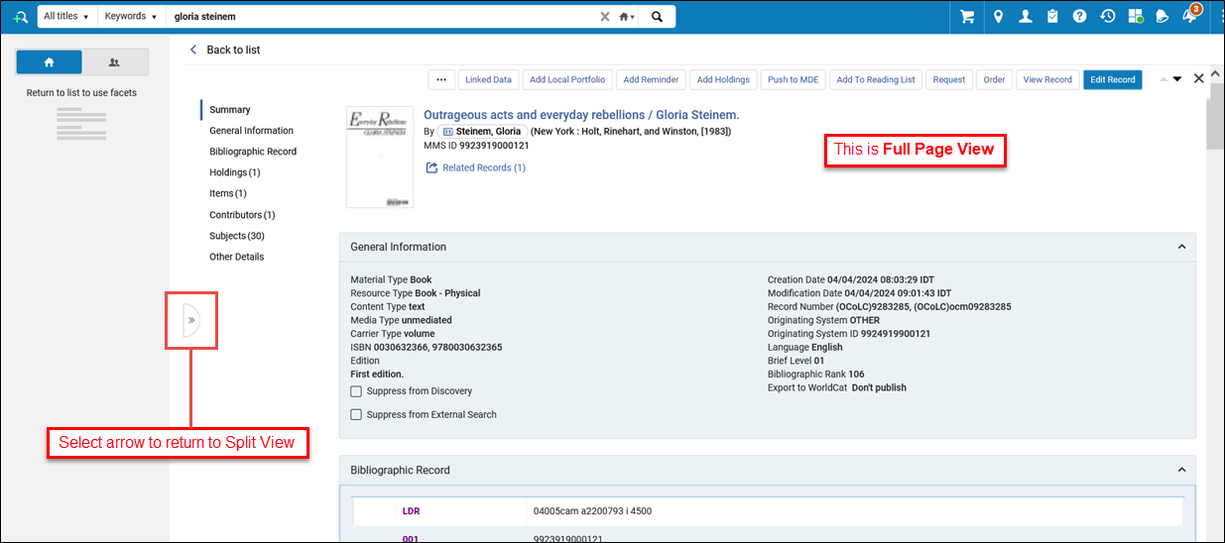Select Items (1) in section navigation
Screen dimensions: 1225x543
click(228, 193)
